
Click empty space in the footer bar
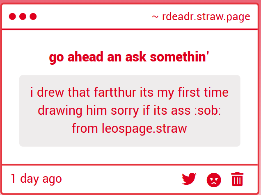(x=123, y=179)
